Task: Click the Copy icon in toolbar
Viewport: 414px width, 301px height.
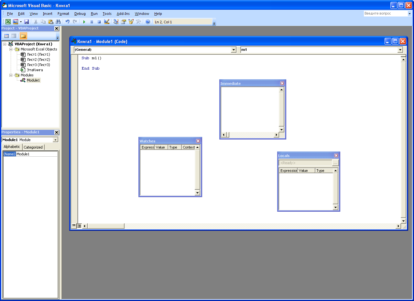Action: pyautogui.click(x=43, y=22)
